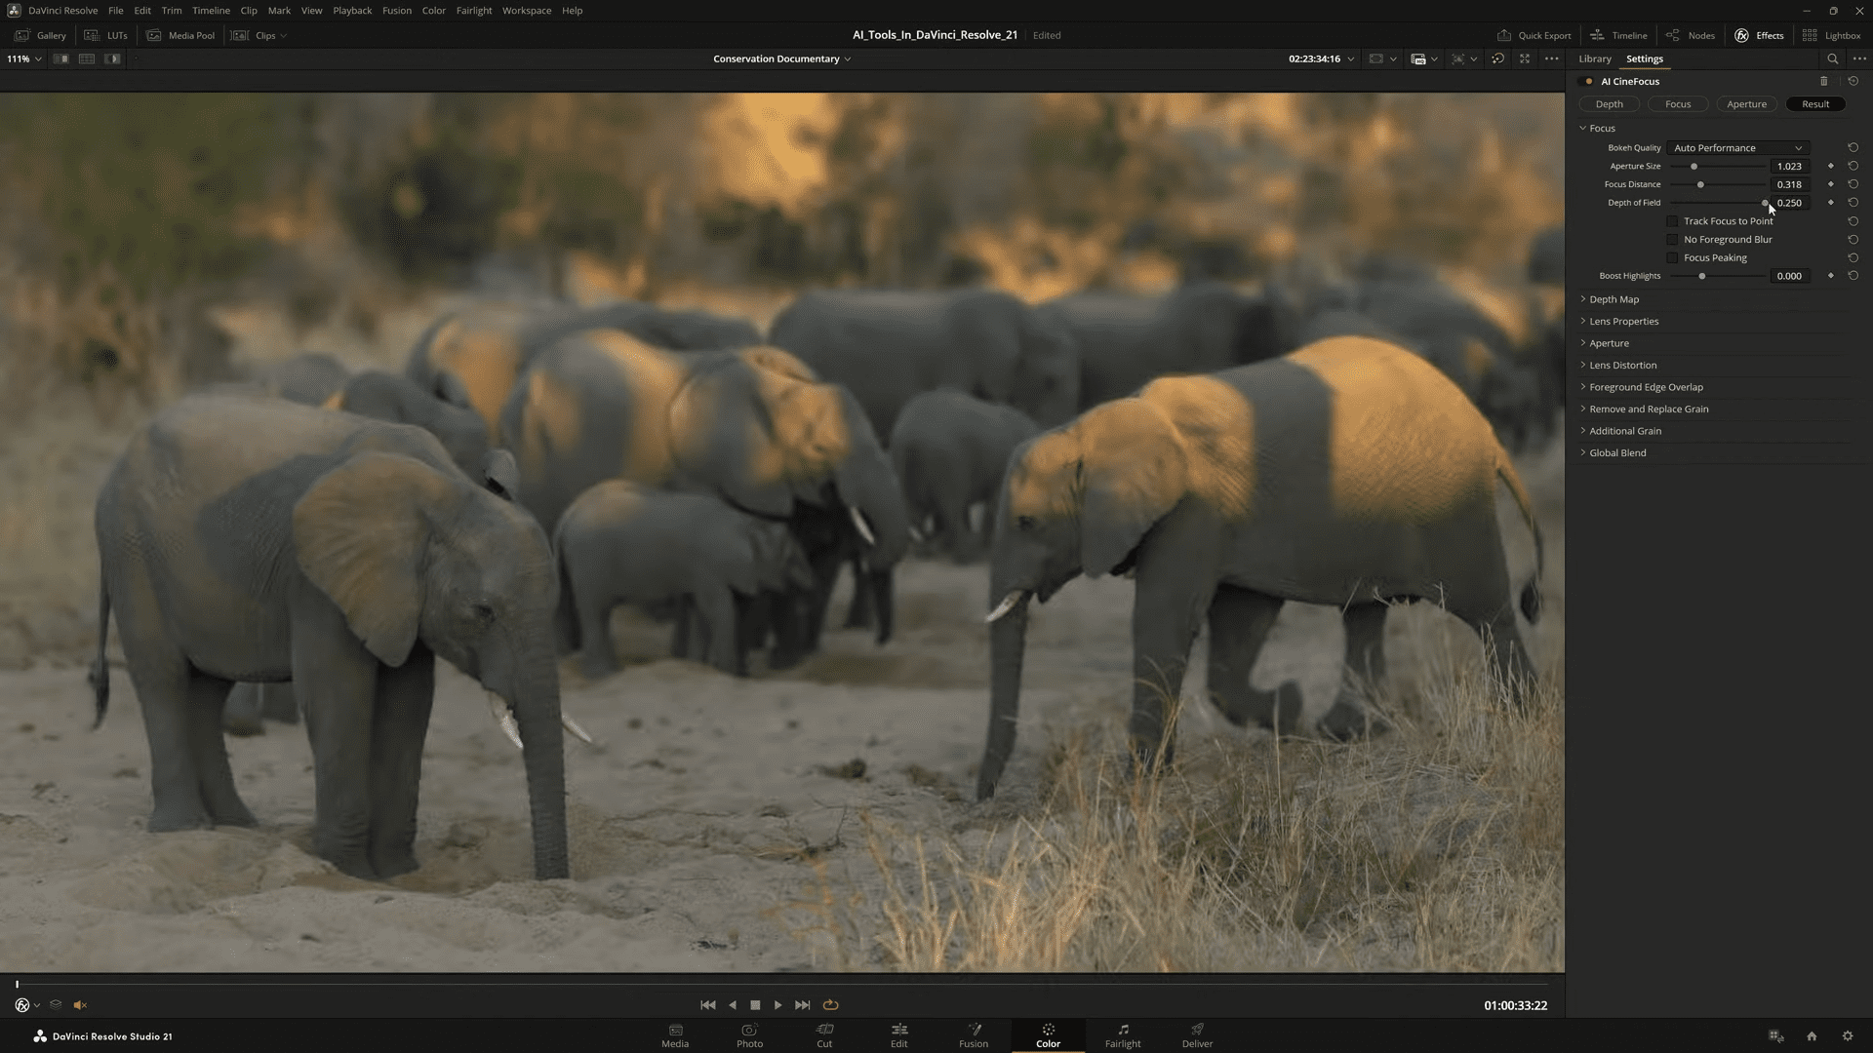1873x1053 pixels.
Task: Enable No Foreground Blur
Action: [1672, 239]
